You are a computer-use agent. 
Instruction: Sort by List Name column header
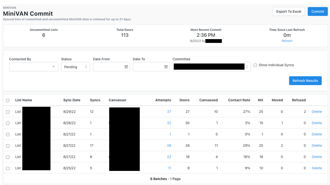pyautogui.click(x=24, y=100)
